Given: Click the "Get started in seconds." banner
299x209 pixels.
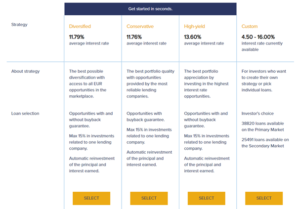Looking at the screenshot, I should [x=150, y=9].
